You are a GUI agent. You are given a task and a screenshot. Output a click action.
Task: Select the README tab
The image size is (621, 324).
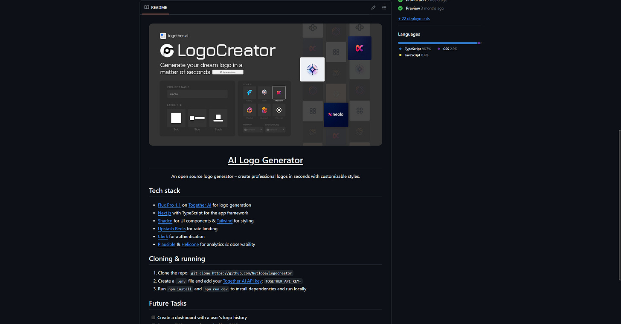tap(156, 8)
